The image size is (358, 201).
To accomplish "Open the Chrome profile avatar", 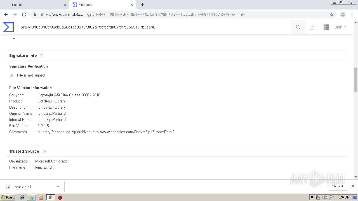I will (343, 15).
